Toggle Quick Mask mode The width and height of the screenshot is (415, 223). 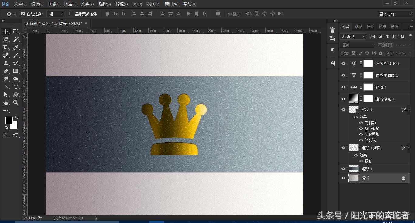pos(6,135)
